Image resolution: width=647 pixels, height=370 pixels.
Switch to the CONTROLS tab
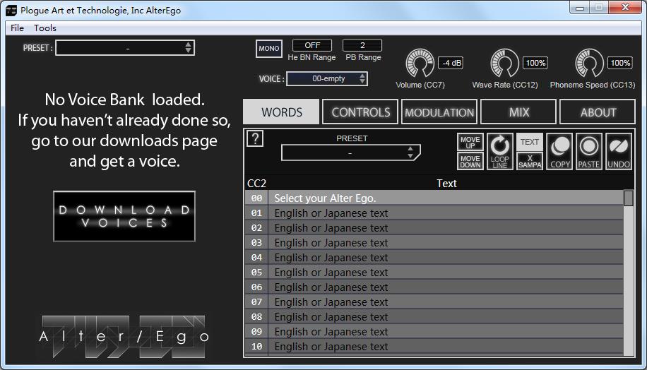tap(360, 112)
